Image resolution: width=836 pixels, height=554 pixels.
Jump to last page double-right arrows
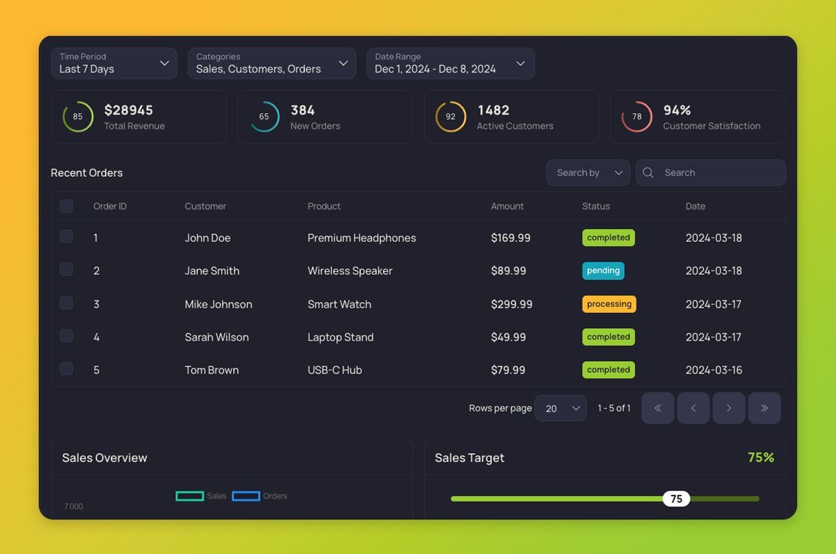pyautogui.click(x=764, y=408)
